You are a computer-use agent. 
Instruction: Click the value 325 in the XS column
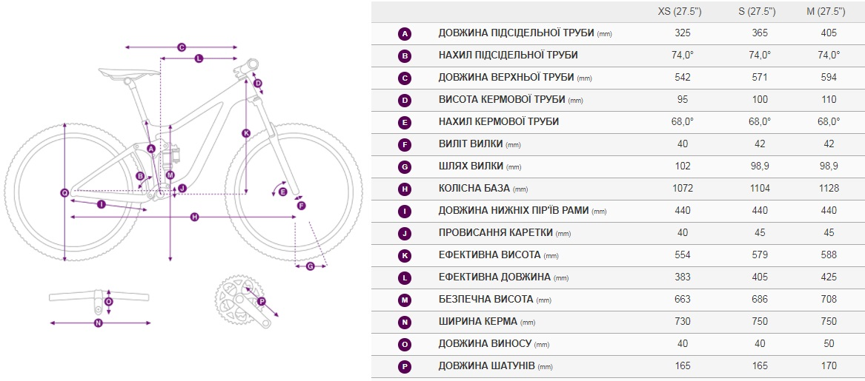click(683, 33)
